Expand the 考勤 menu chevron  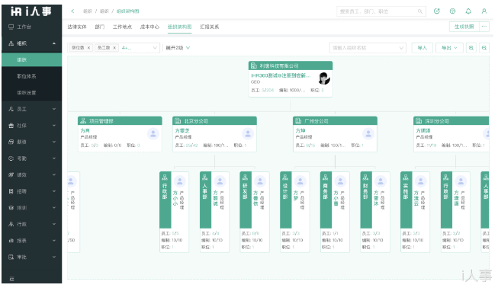click(x=54, y=158)
